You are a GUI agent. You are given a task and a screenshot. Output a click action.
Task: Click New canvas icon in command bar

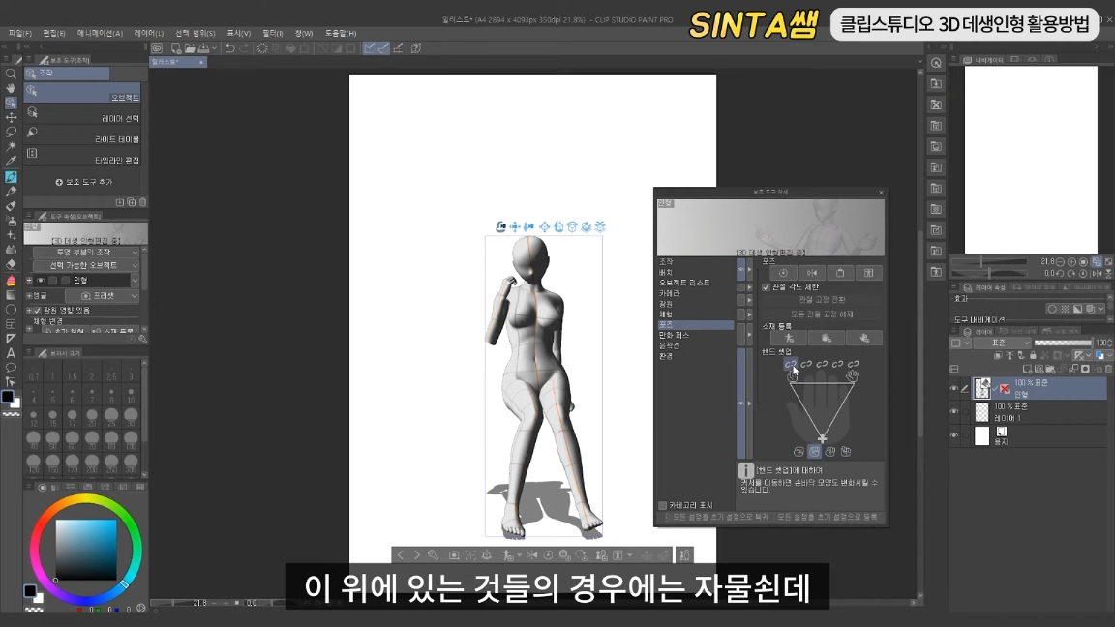[x=175, y=48]
